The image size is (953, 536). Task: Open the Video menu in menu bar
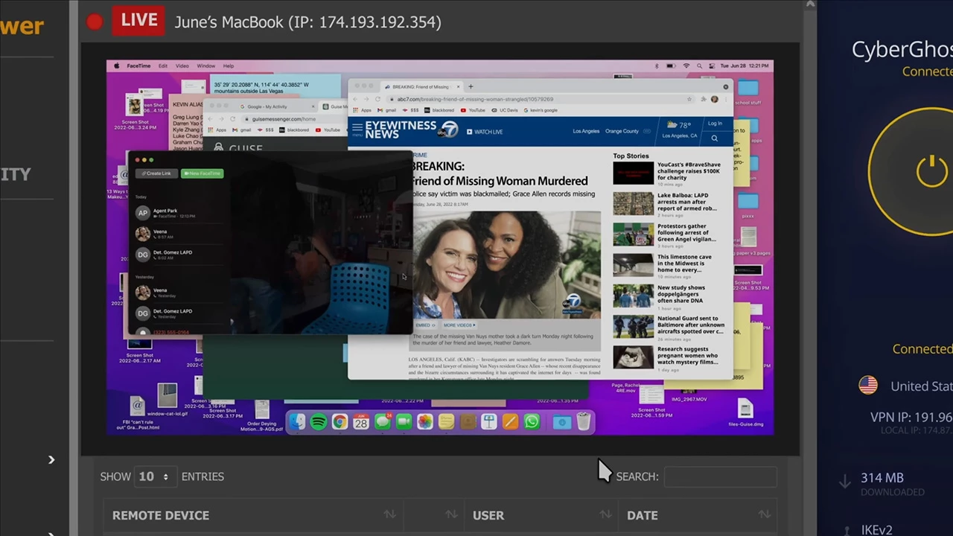(182, 66)
